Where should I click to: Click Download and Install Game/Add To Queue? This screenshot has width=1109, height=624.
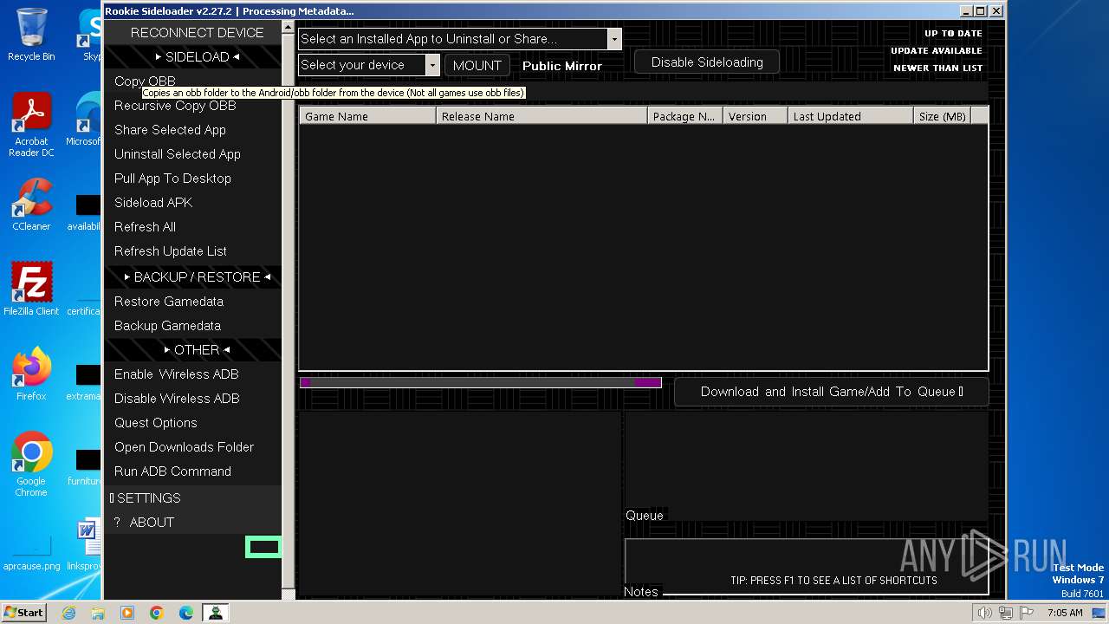point(832,392)
